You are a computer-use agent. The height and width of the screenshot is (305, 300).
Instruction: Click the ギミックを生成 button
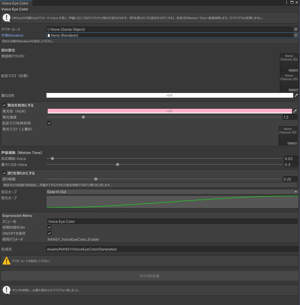pos(150,276)
